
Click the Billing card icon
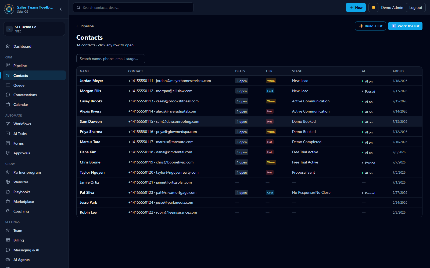(x=8, y=240)
